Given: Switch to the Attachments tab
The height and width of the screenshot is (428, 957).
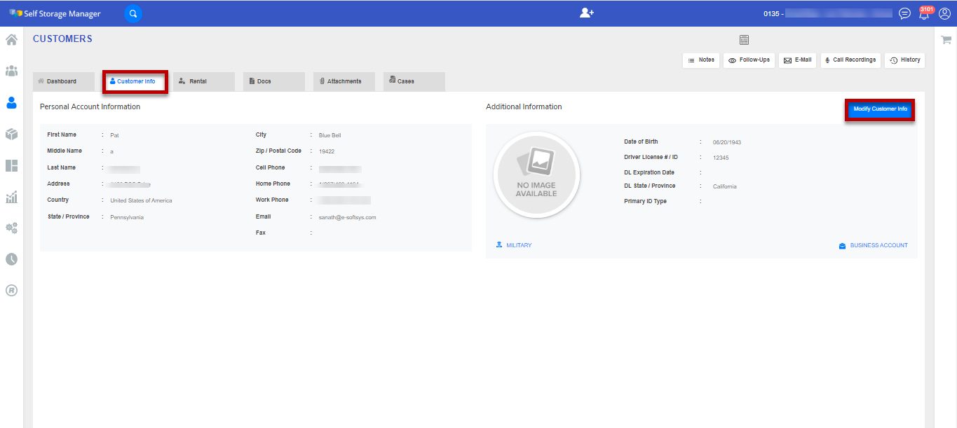Looking at the screenshot, I should (344, 81).
